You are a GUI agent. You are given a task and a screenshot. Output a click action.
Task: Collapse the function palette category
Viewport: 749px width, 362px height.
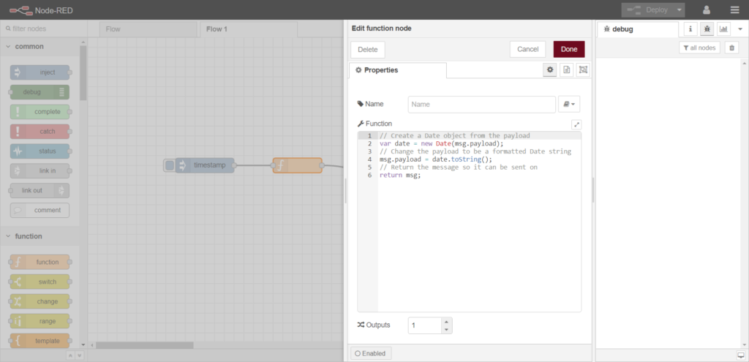click(x=40, y=236)
